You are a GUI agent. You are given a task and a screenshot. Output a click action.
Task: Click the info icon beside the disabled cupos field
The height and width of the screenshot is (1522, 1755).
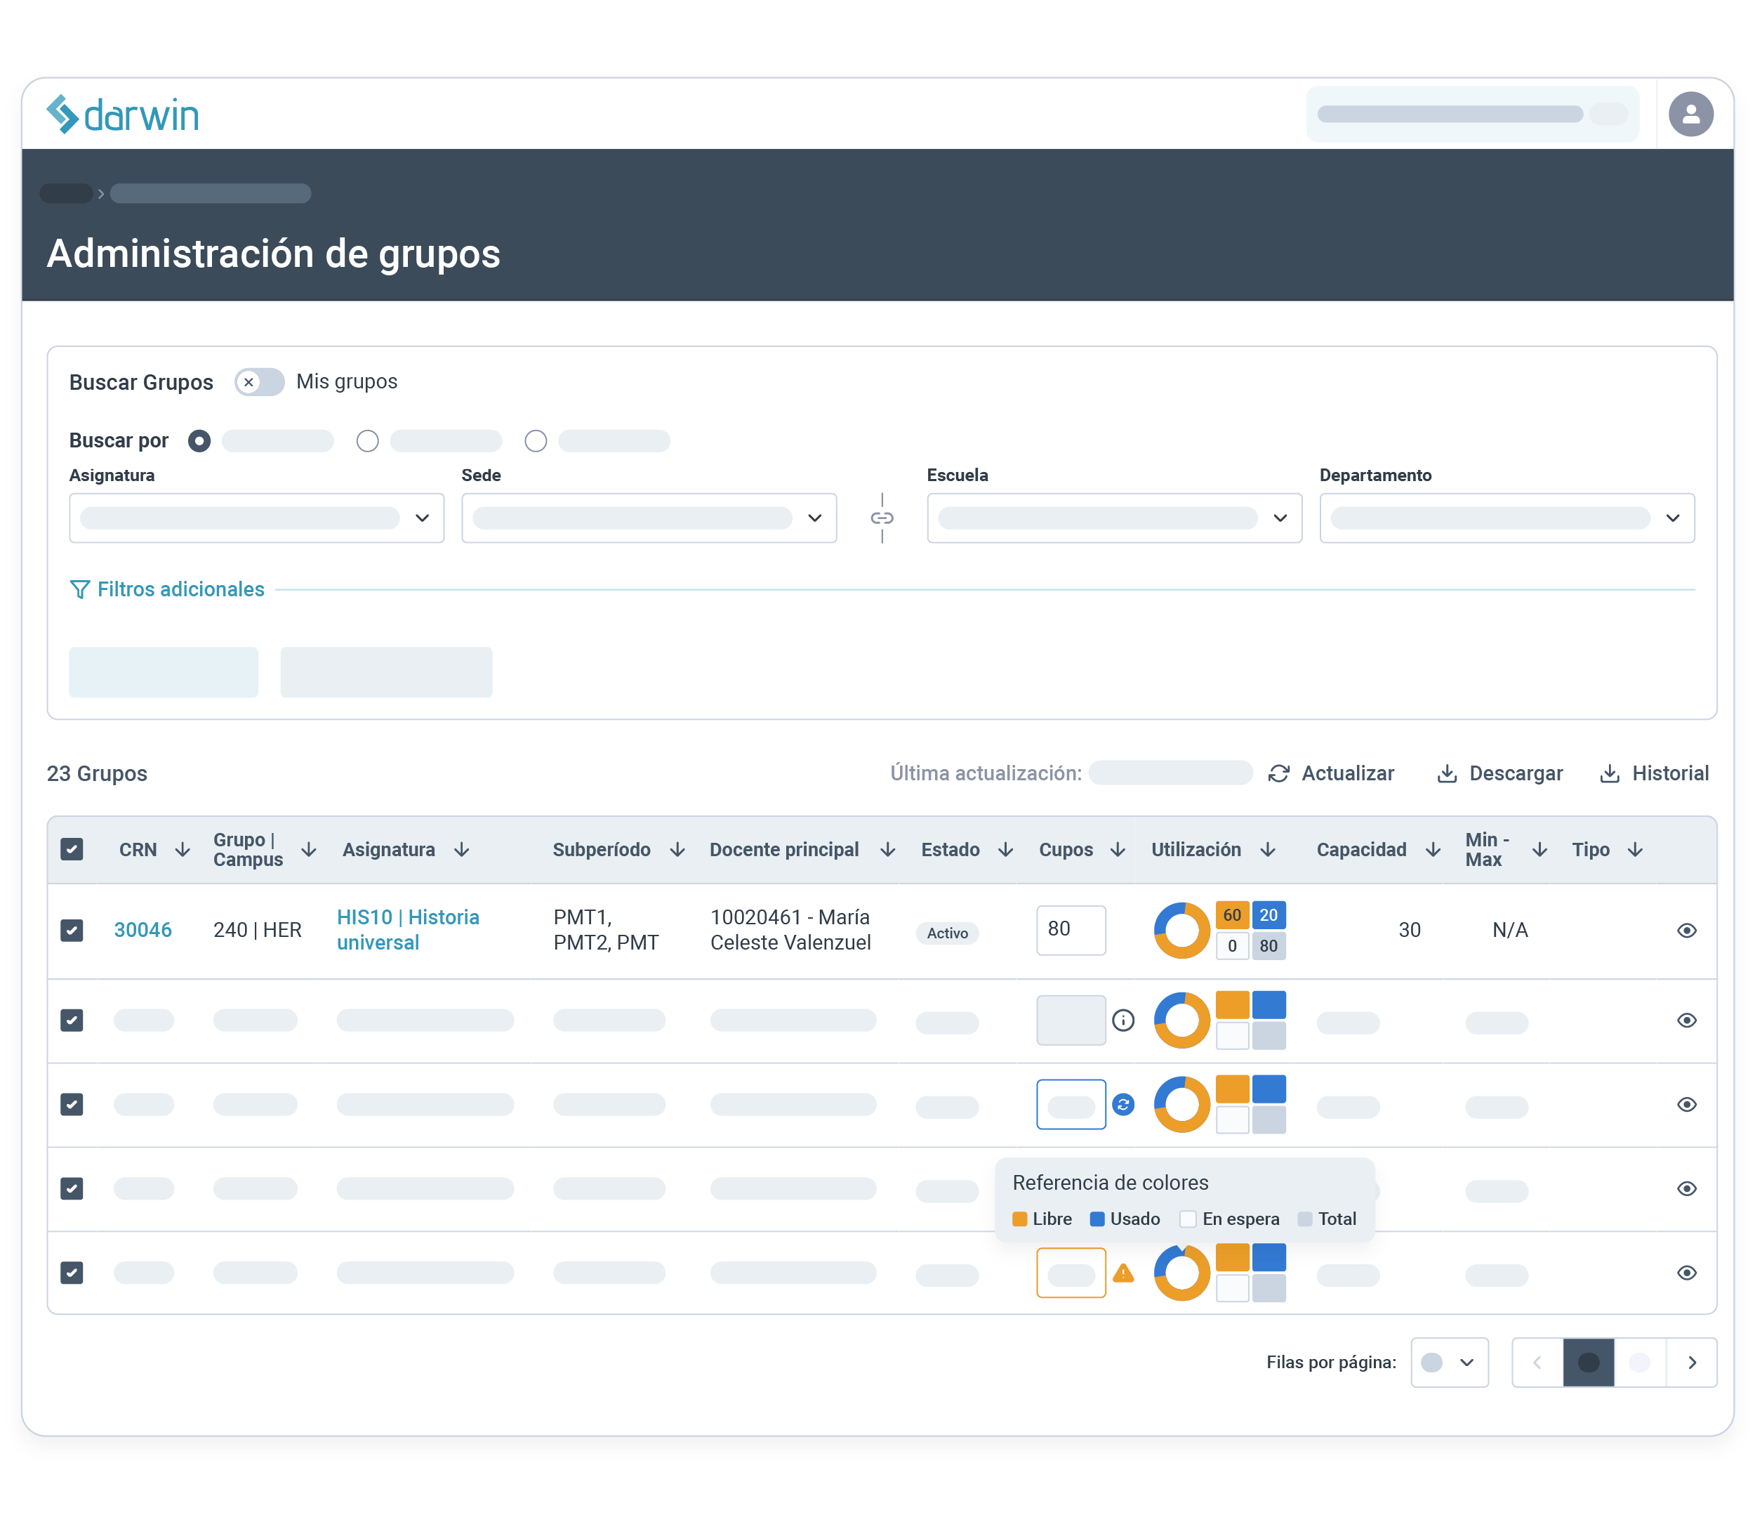click(x=1122, y=1020)
